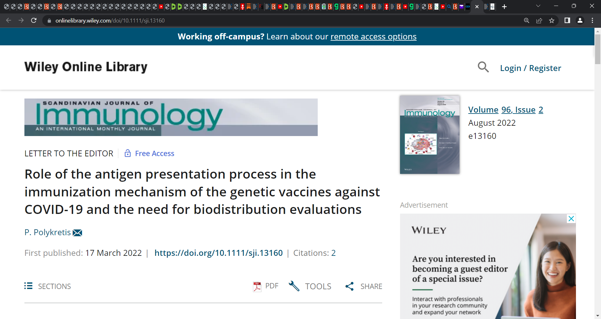Open the TOOLS wrench menu
601x319 pixels.
coord(310,286)
